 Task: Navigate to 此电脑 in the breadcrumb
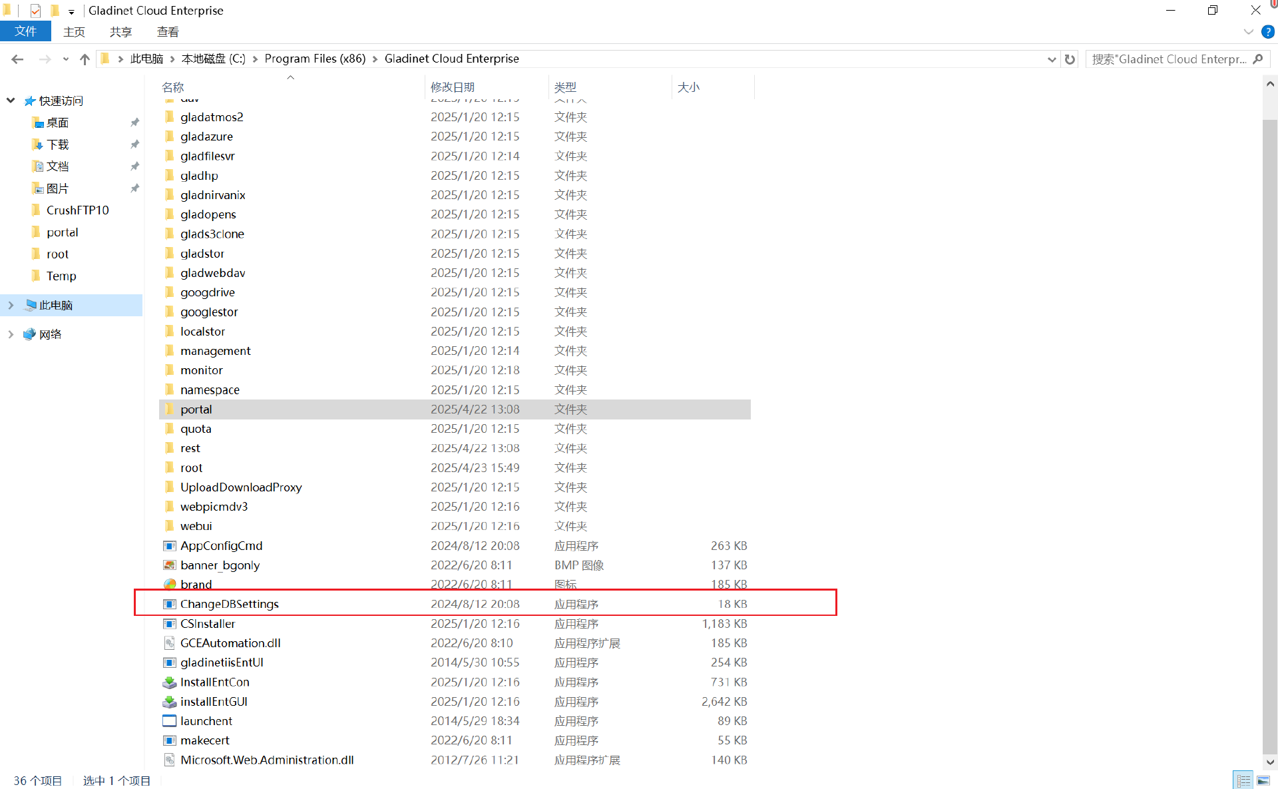click(x=146, y=59)
